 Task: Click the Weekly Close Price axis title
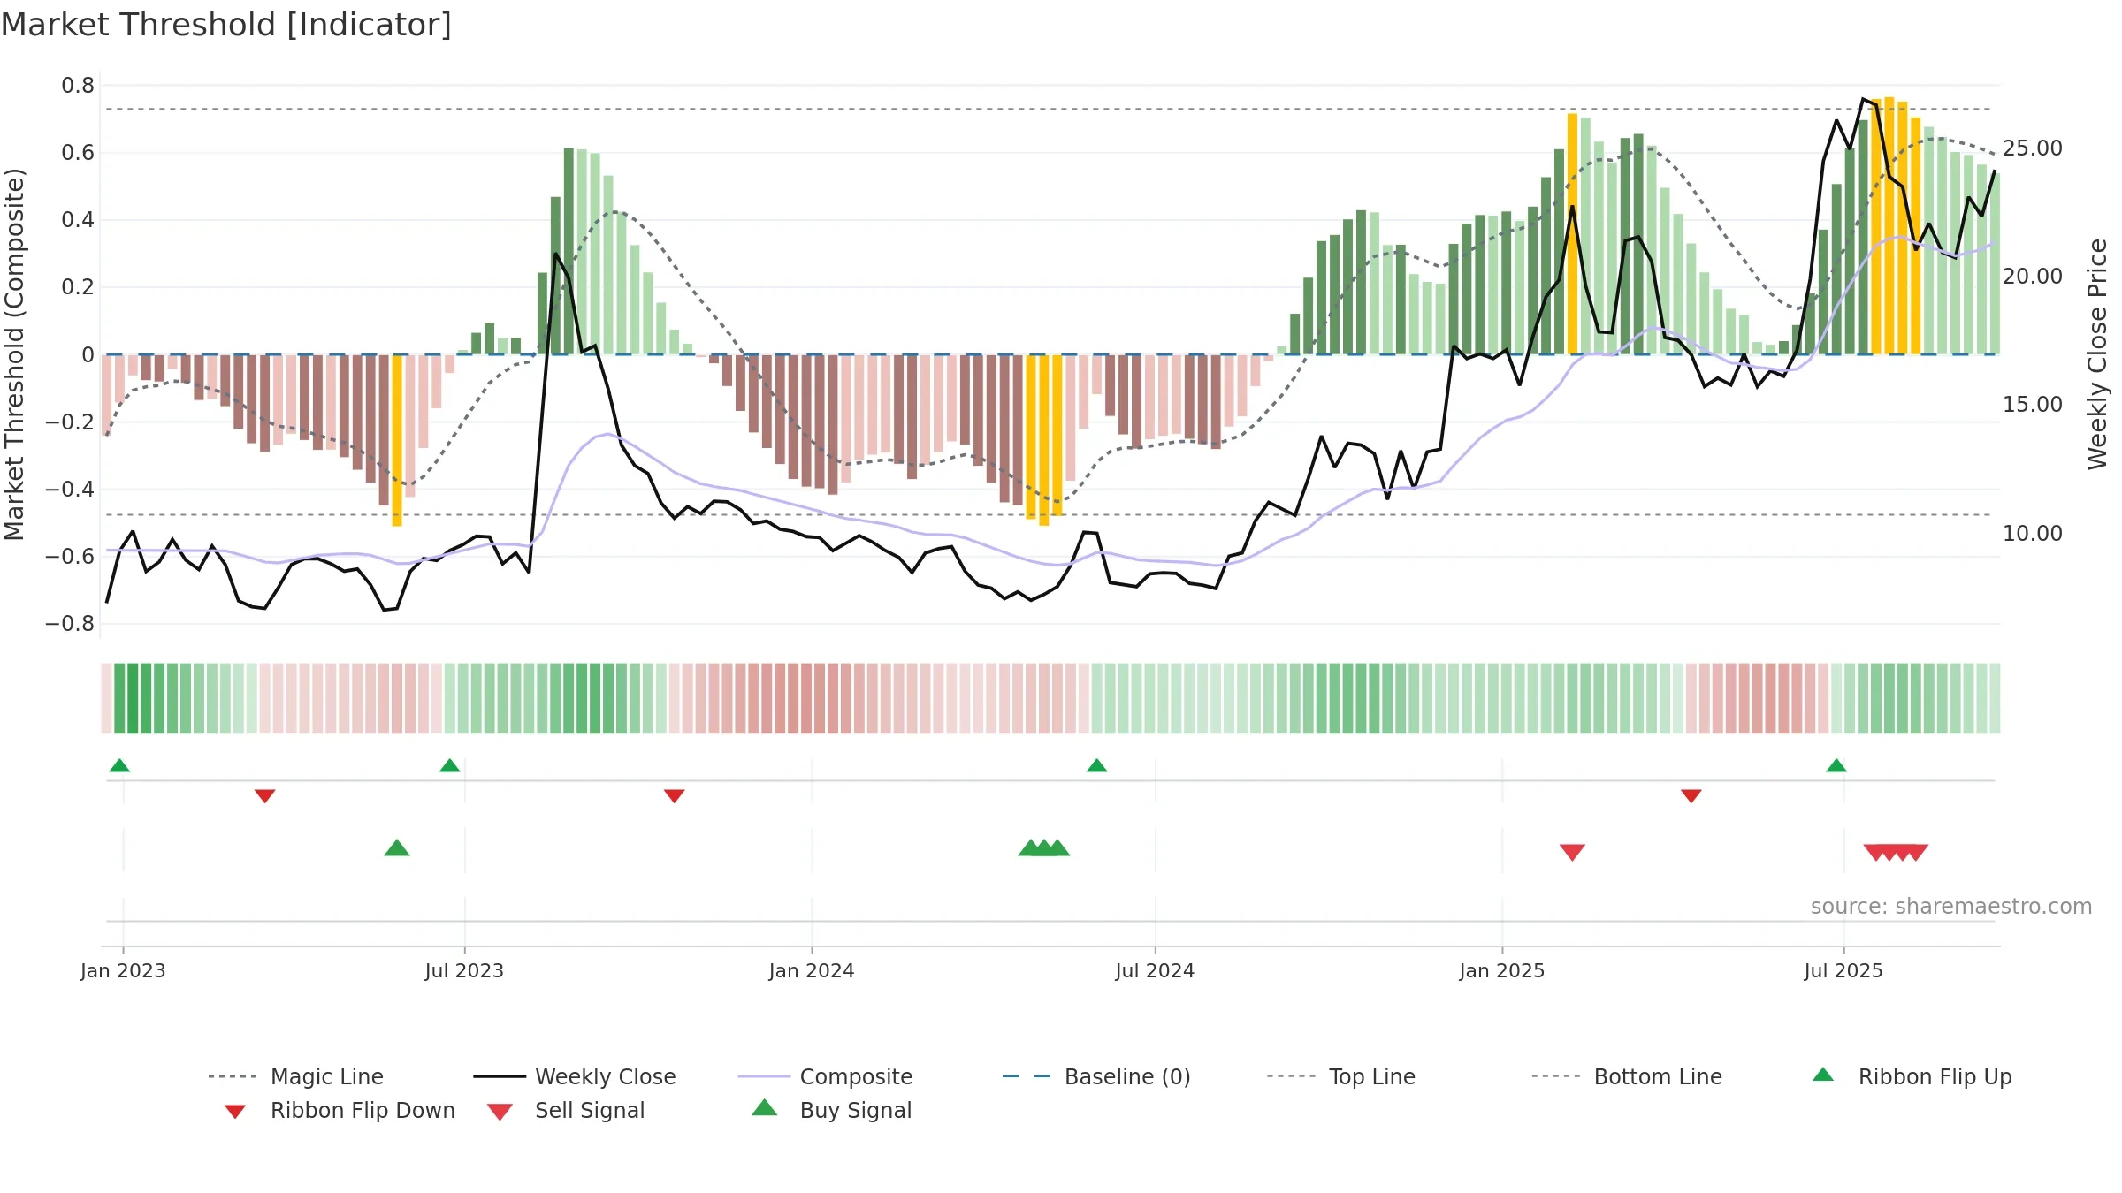2097,353
